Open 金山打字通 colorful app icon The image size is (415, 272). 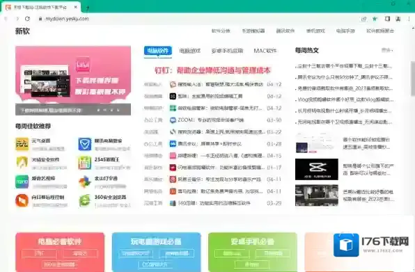click(85, 182)
